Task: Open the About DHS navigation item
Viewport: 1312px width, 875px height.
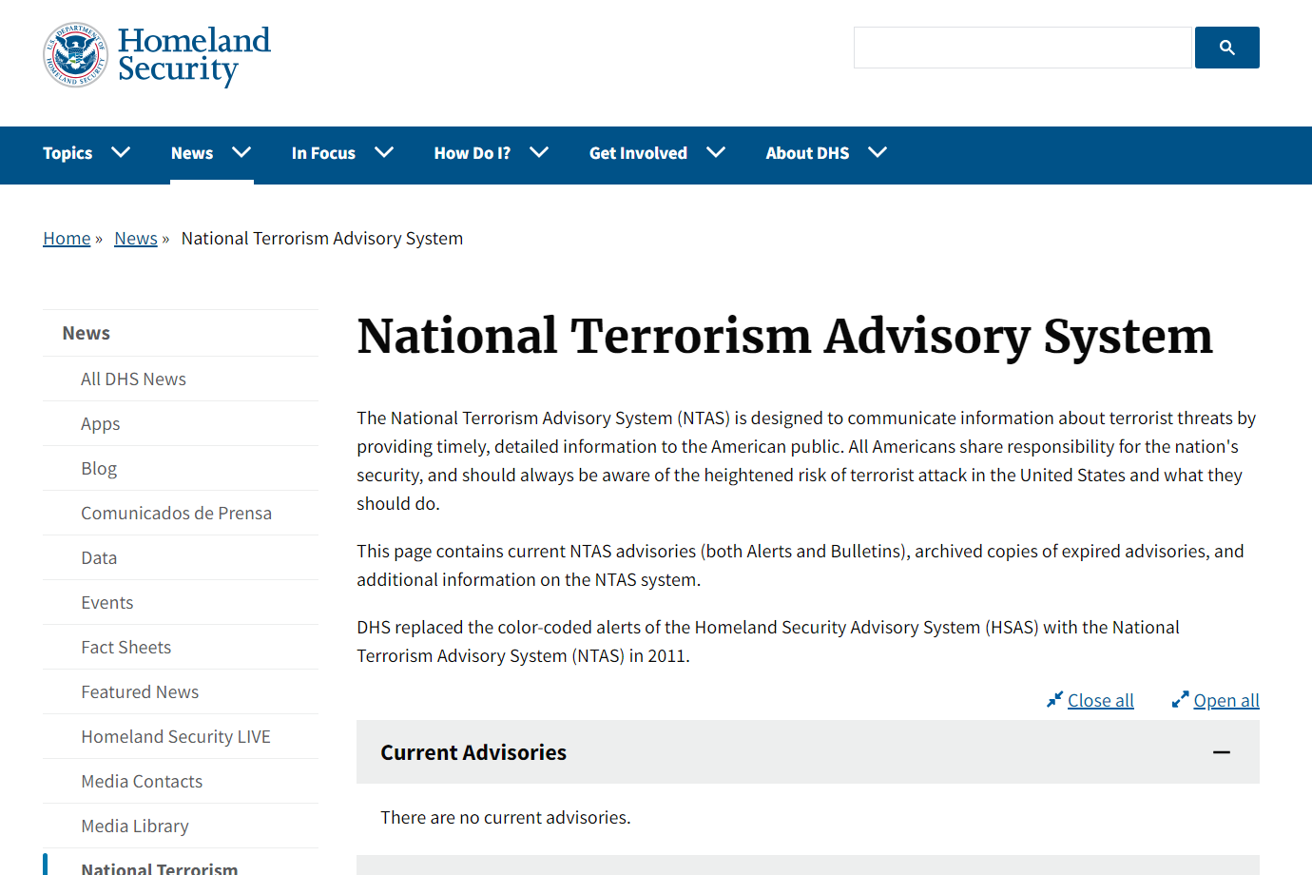Action: click(807, 153)
